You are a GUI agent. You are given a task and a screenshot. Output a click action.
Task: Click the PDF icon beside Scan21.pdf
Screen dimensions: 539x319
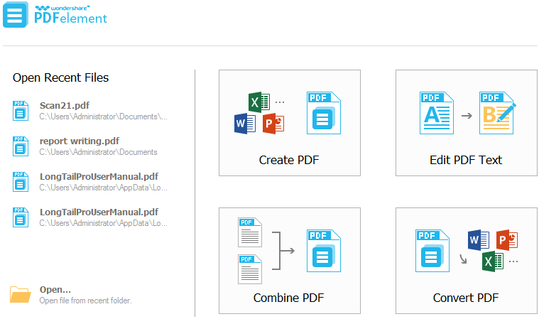pos(21,111)
